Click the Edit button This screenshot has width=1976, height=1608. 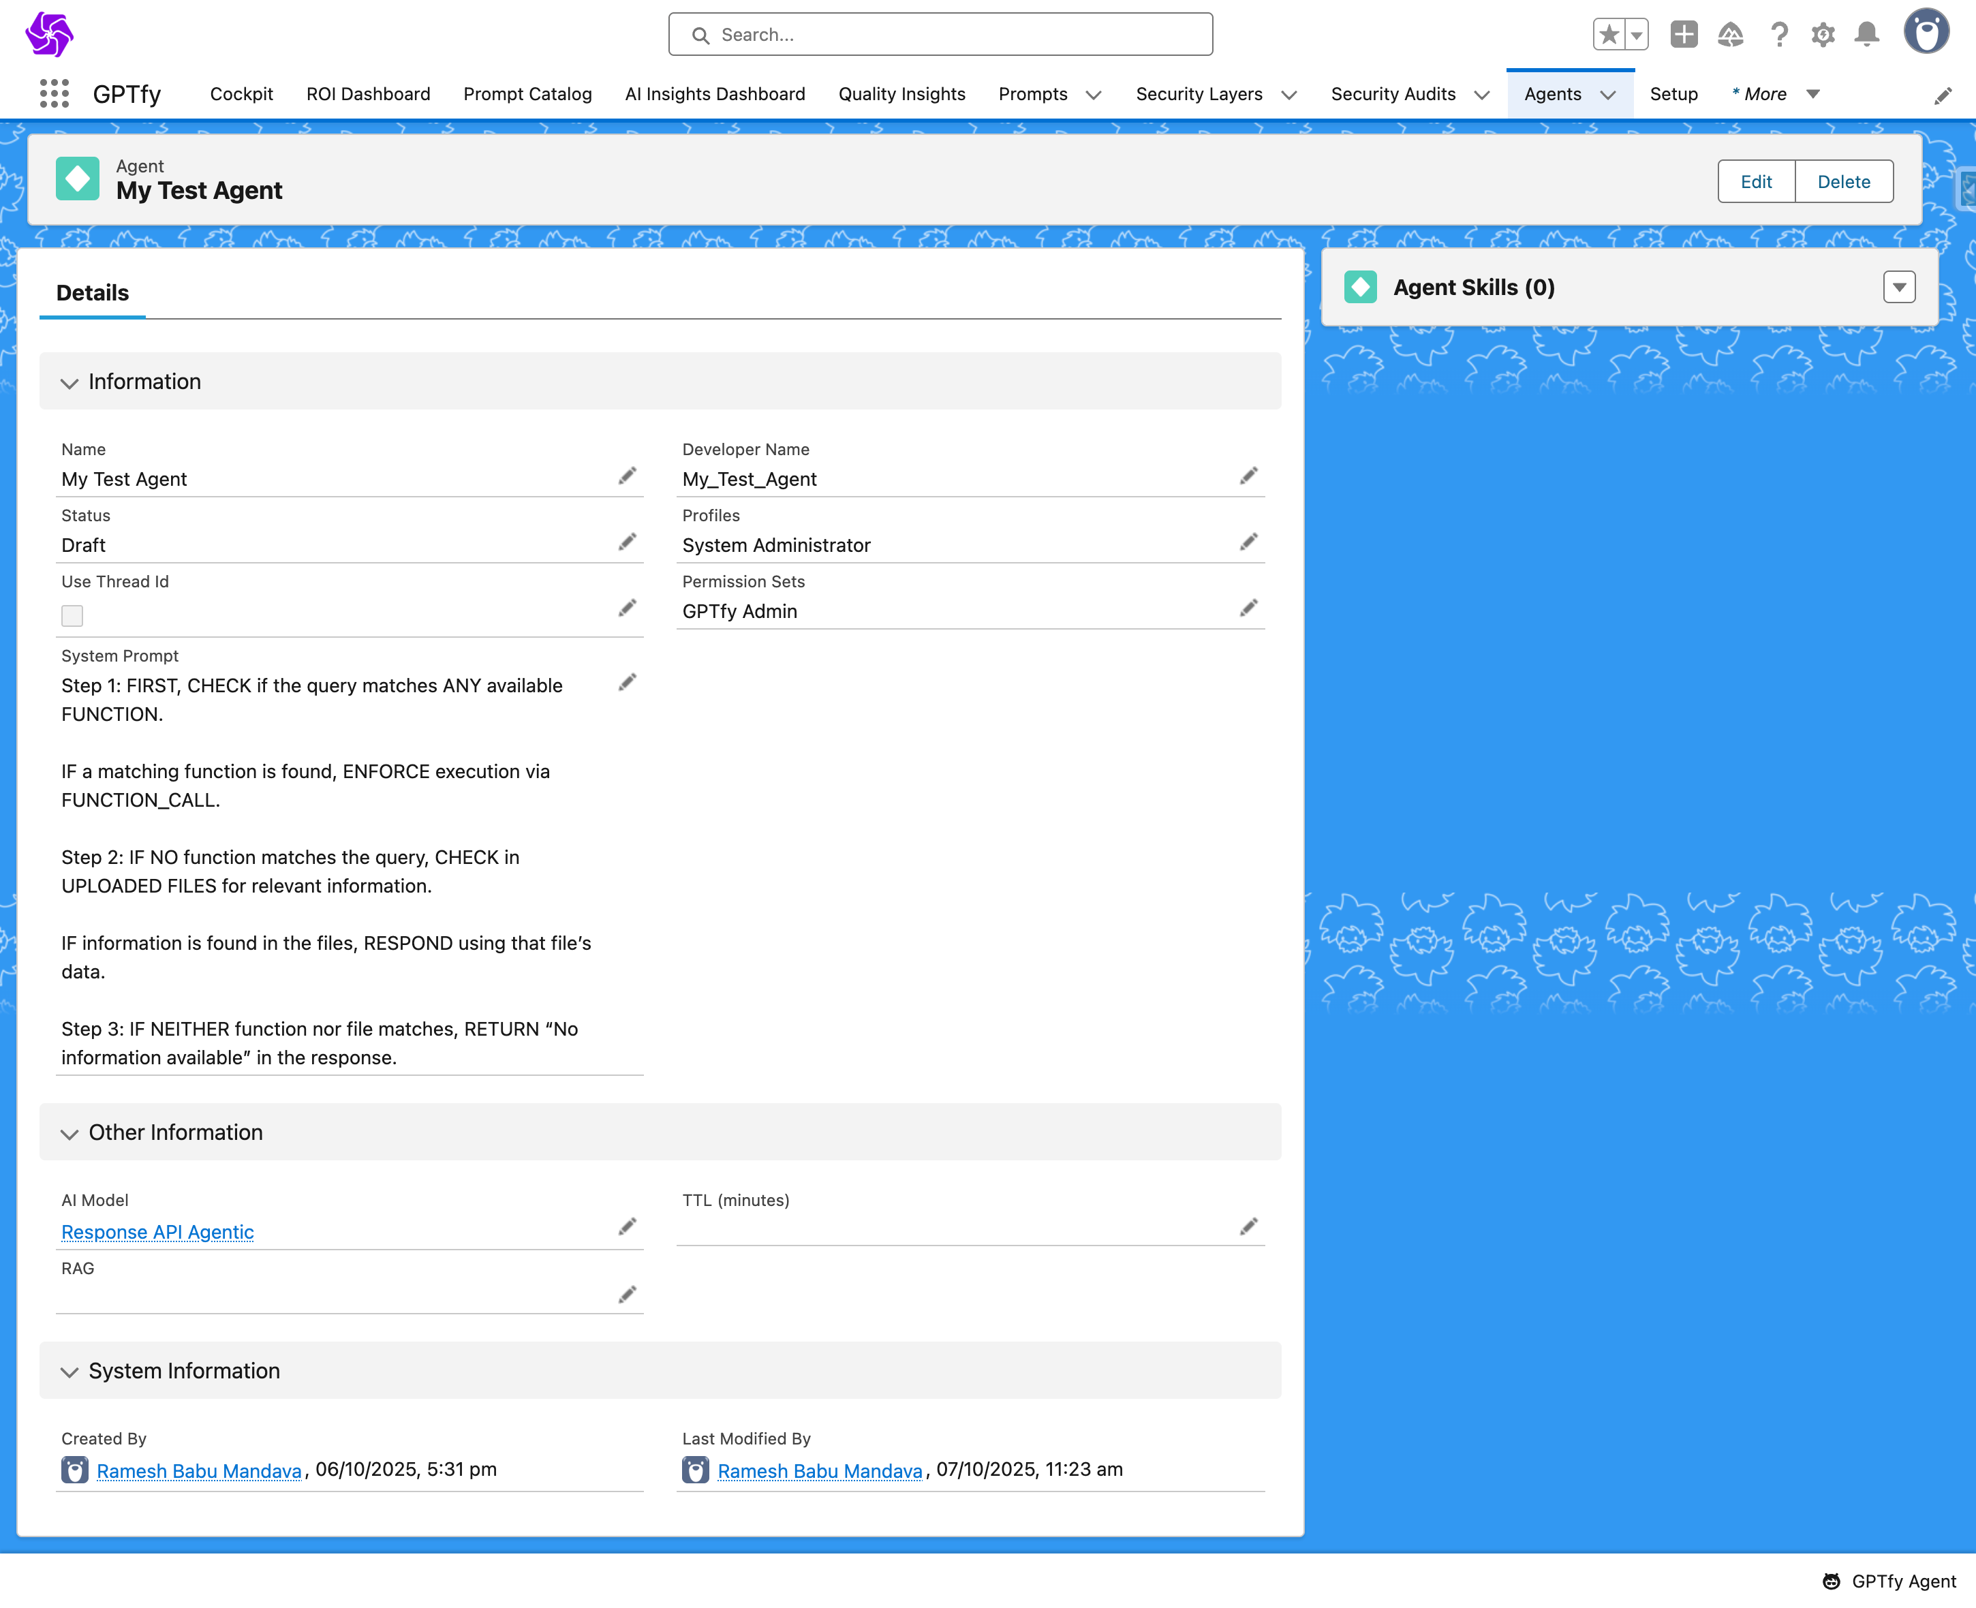(1755, 181)
